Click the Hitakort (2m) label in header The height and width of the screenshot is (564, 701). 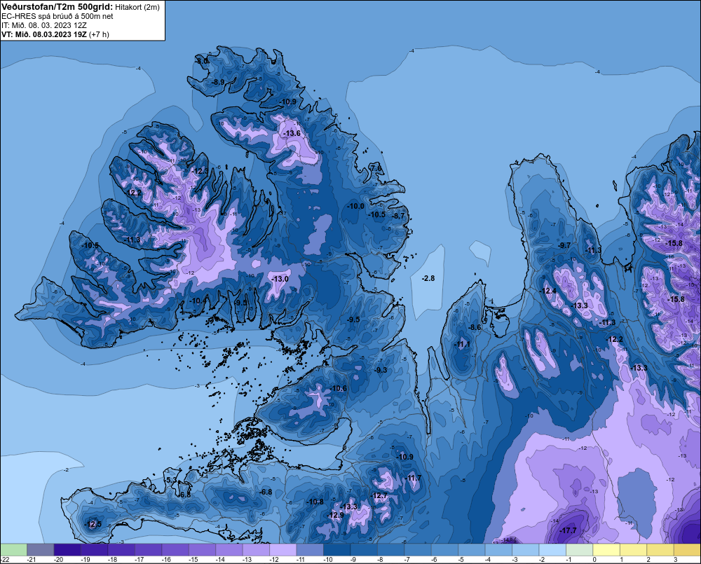point(137,7)
